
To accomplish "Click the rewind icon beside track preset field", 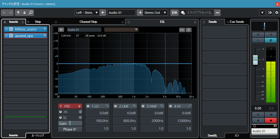I will 217,13.
